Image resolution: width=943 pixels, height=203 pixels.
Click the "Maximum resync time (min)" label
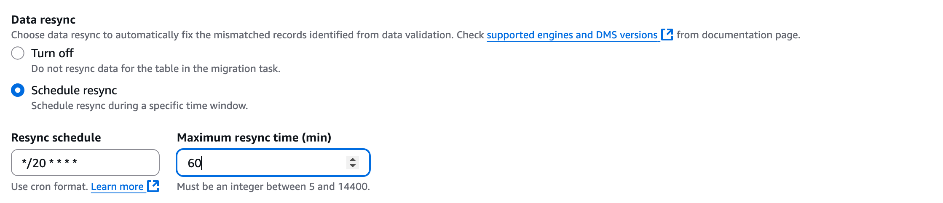(x=254, y=138)
